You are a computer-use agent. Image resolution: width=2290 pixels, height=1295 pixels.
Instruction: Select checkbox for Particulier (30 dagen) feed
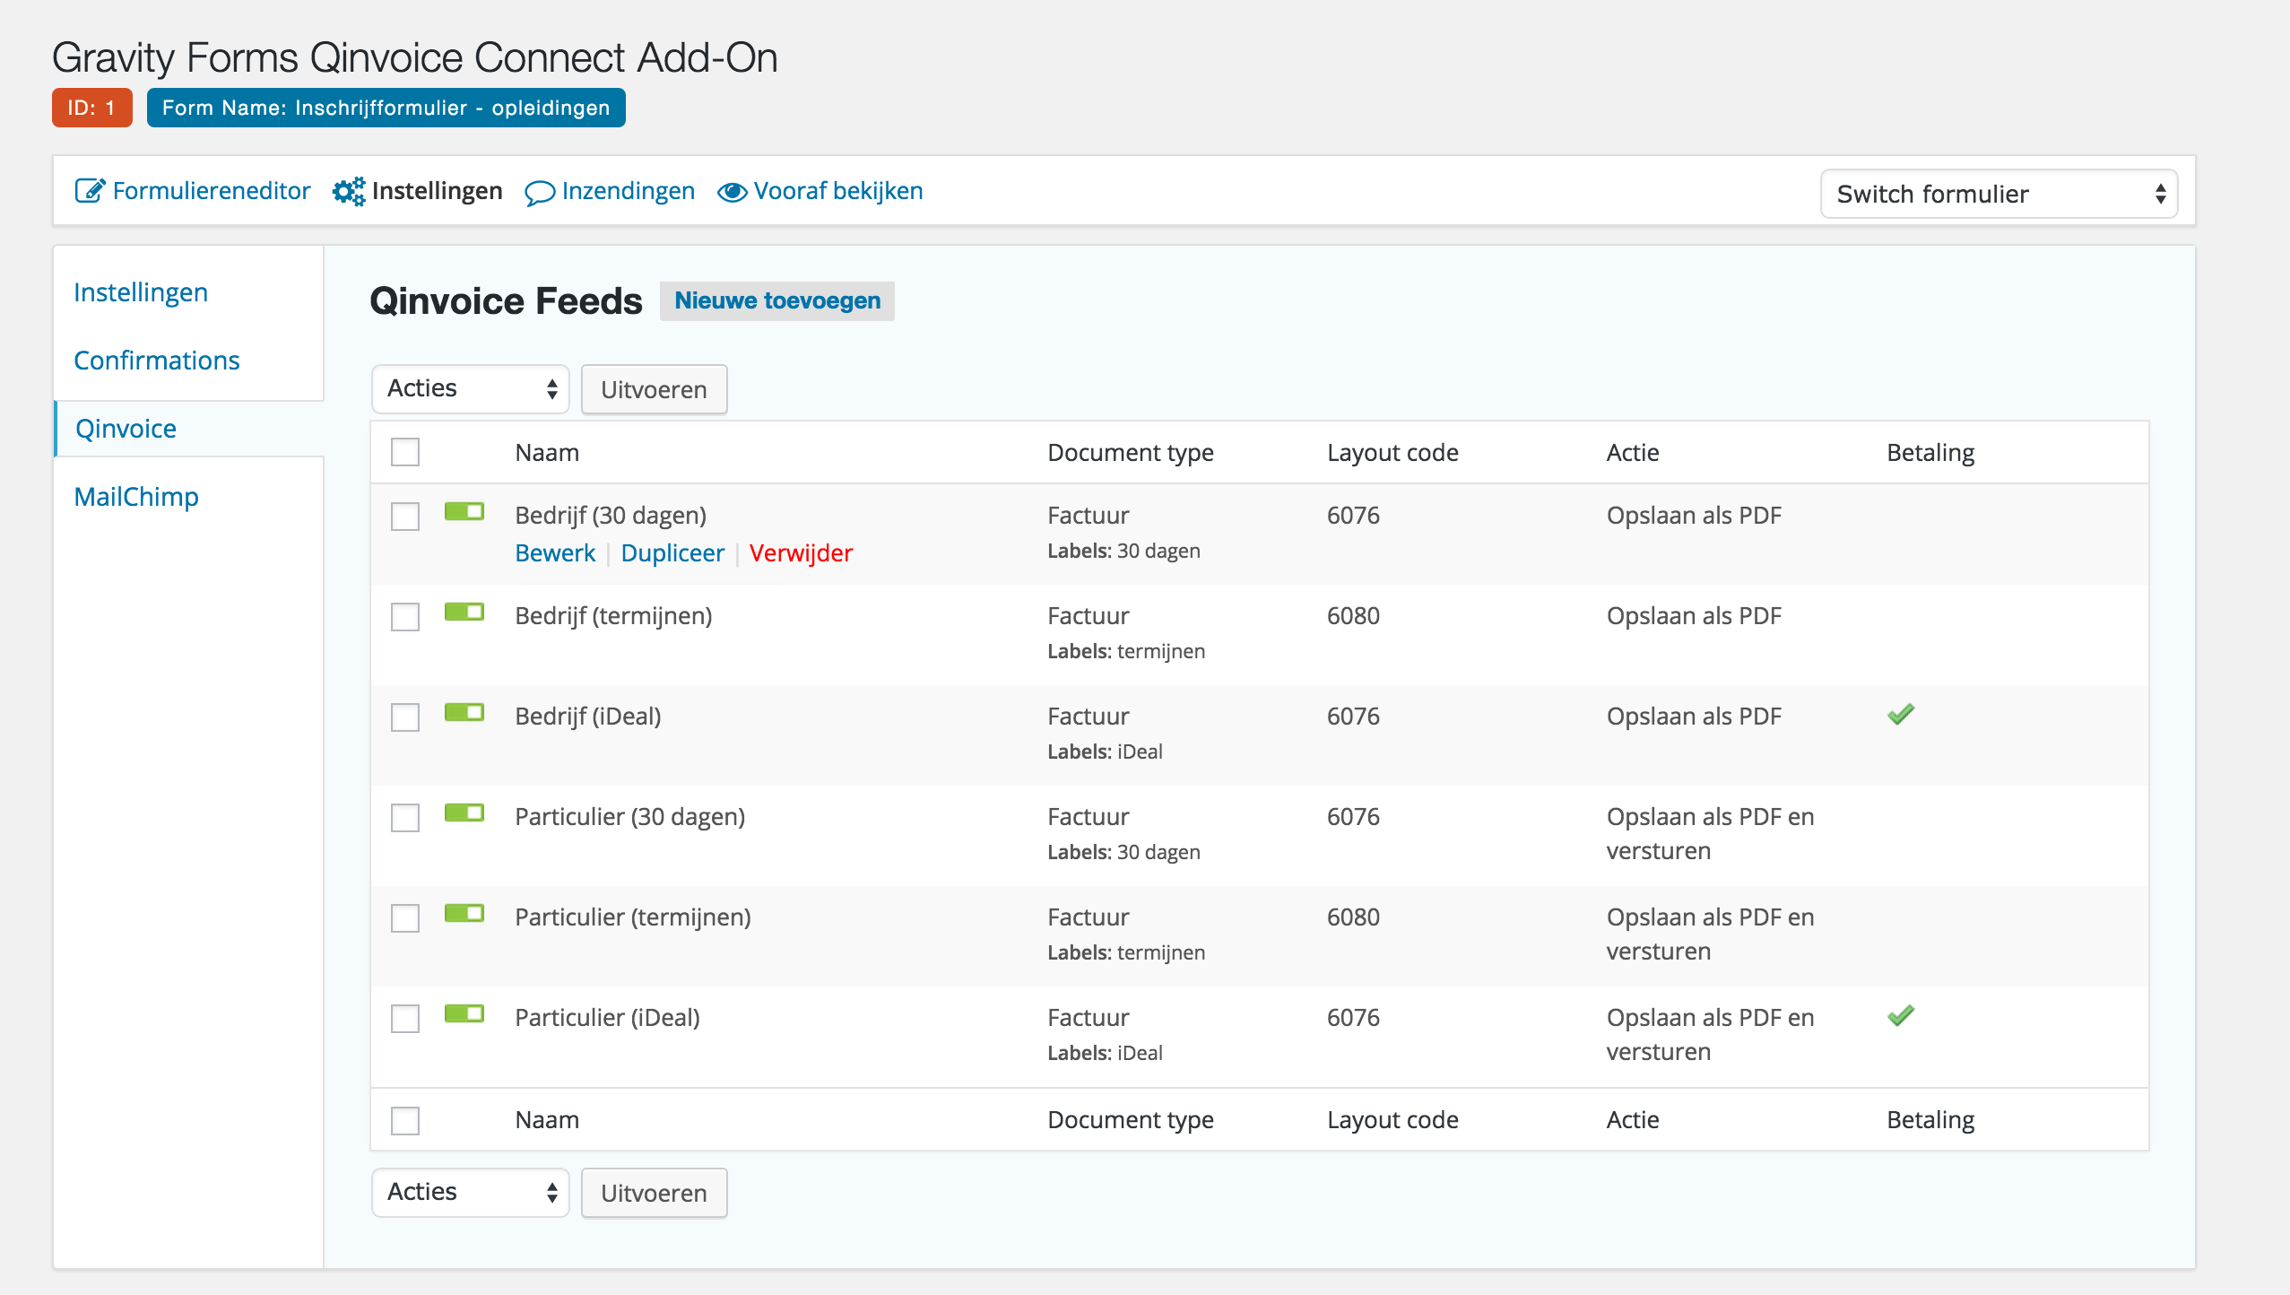point(405,818)
